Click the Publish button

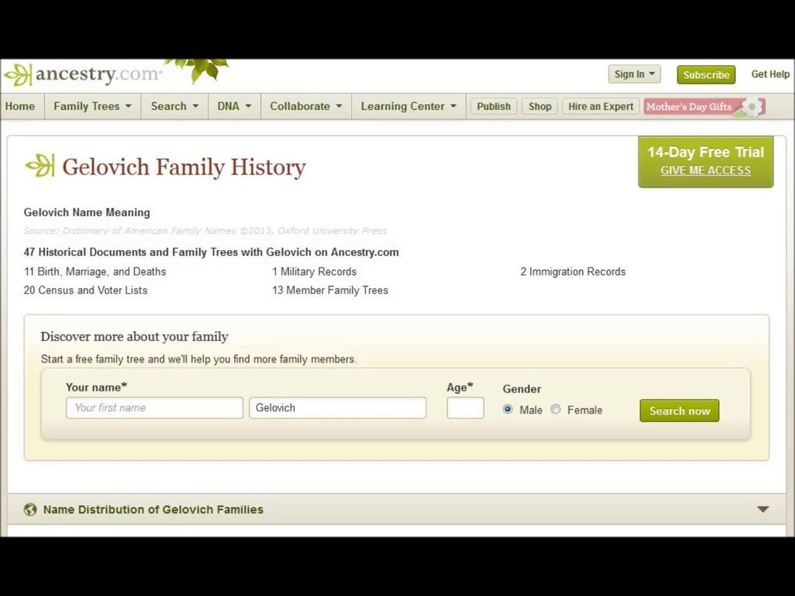(494, 107)
